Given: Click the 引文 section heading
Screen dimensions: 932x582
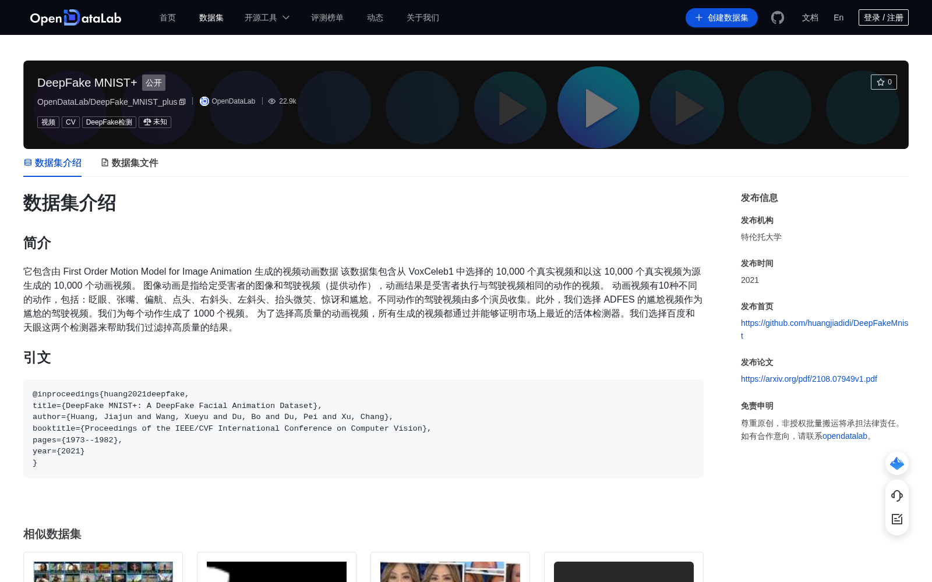Looking at the screenshot, I should point(37,357).
